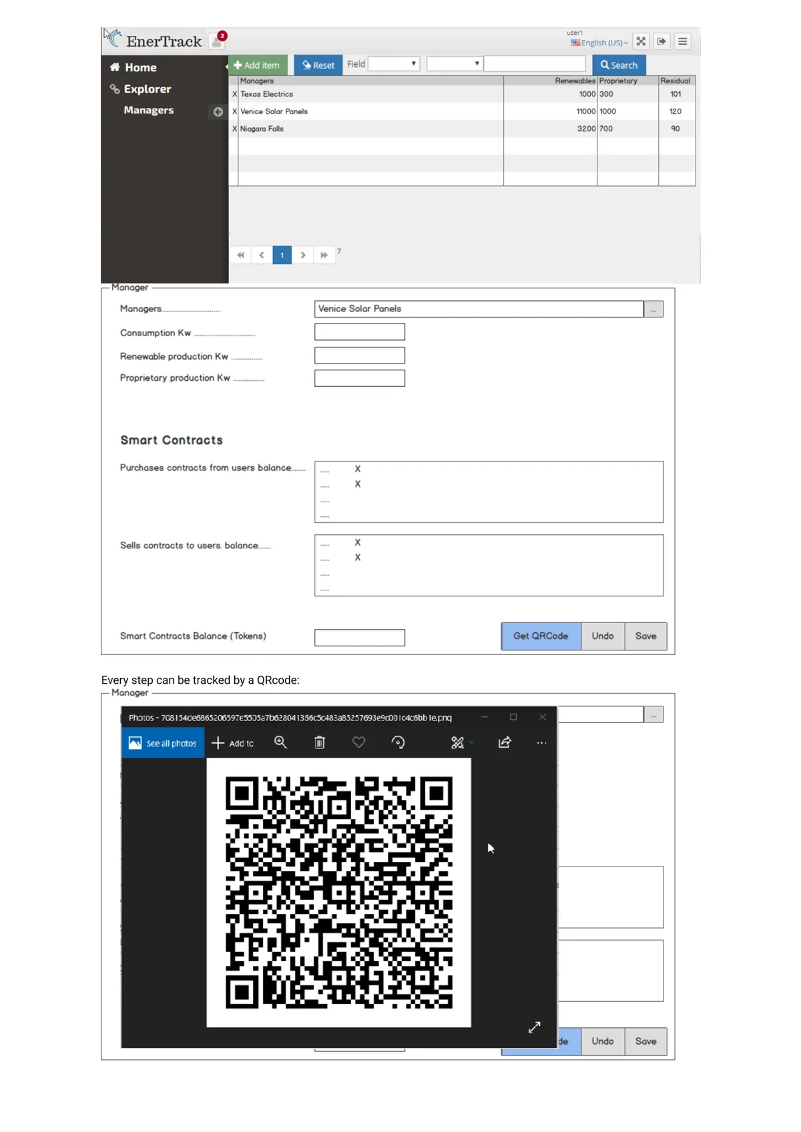The height and width of the screenshot is (1132, 801).
Task: Select page 1 in pagination
Action: click(282, 255)
